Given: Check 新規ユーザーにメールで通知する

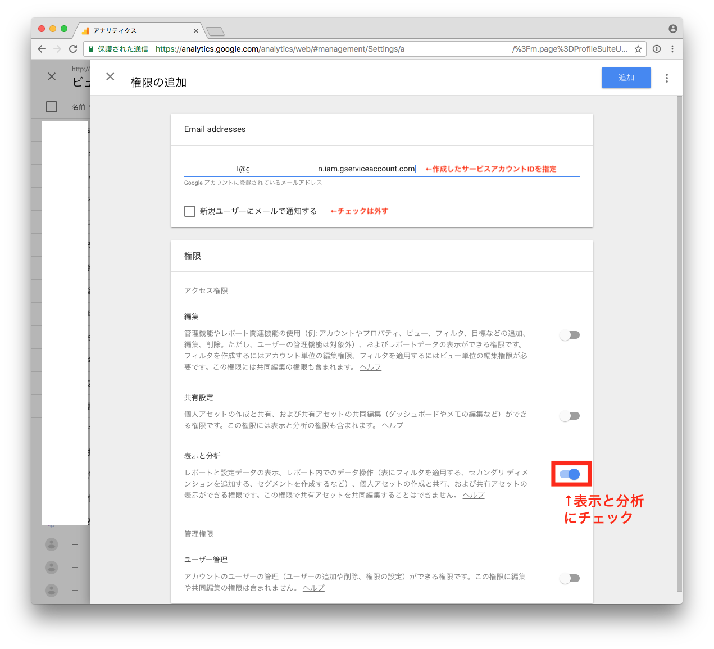Looking at the screenshot, I should (x=190, y=211).
